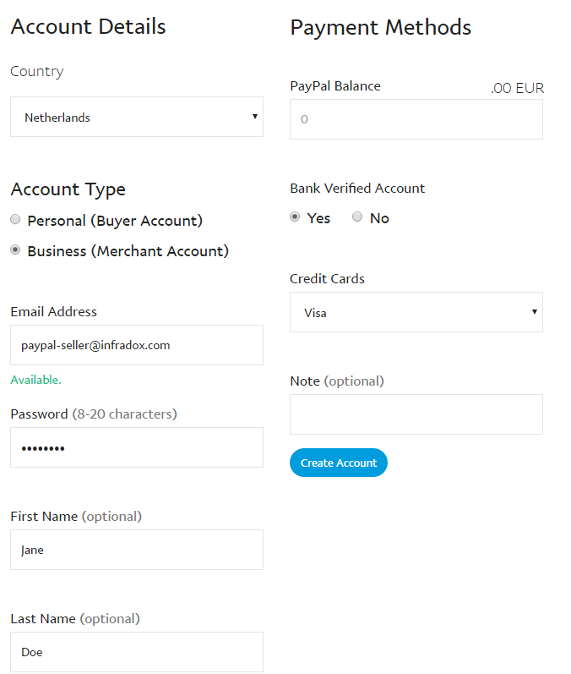Image resolution: width=571 pixels, height=674 pixels.
Task: Click the Note (optional) text field
Action: tap(416, 414)
